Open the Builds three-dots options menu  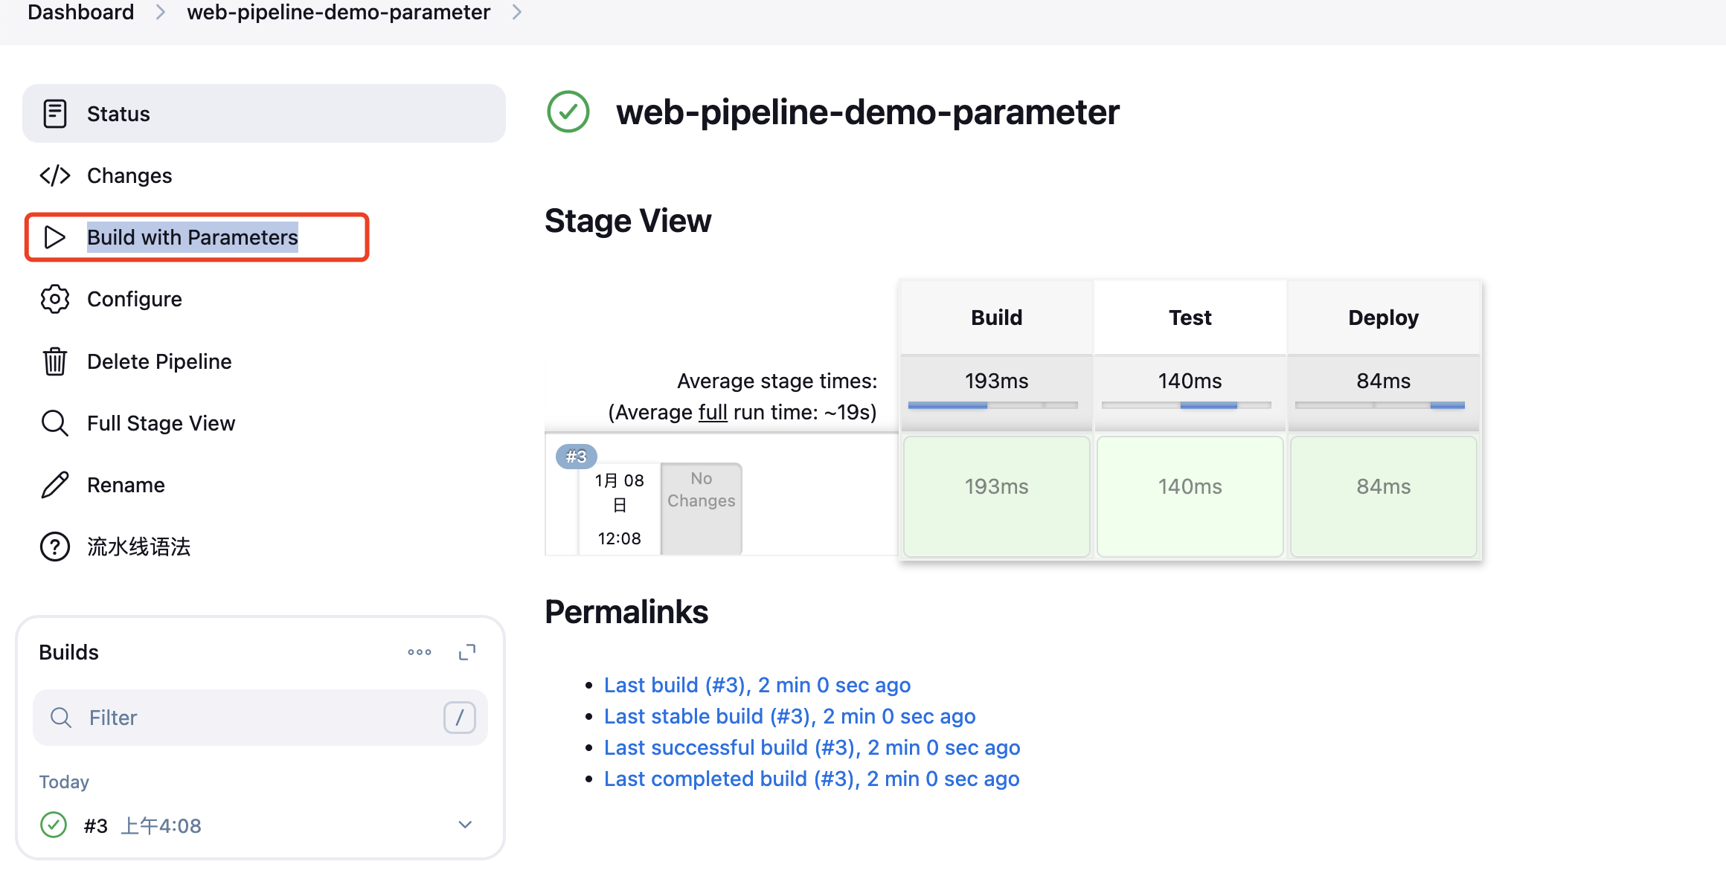(420, 652)
